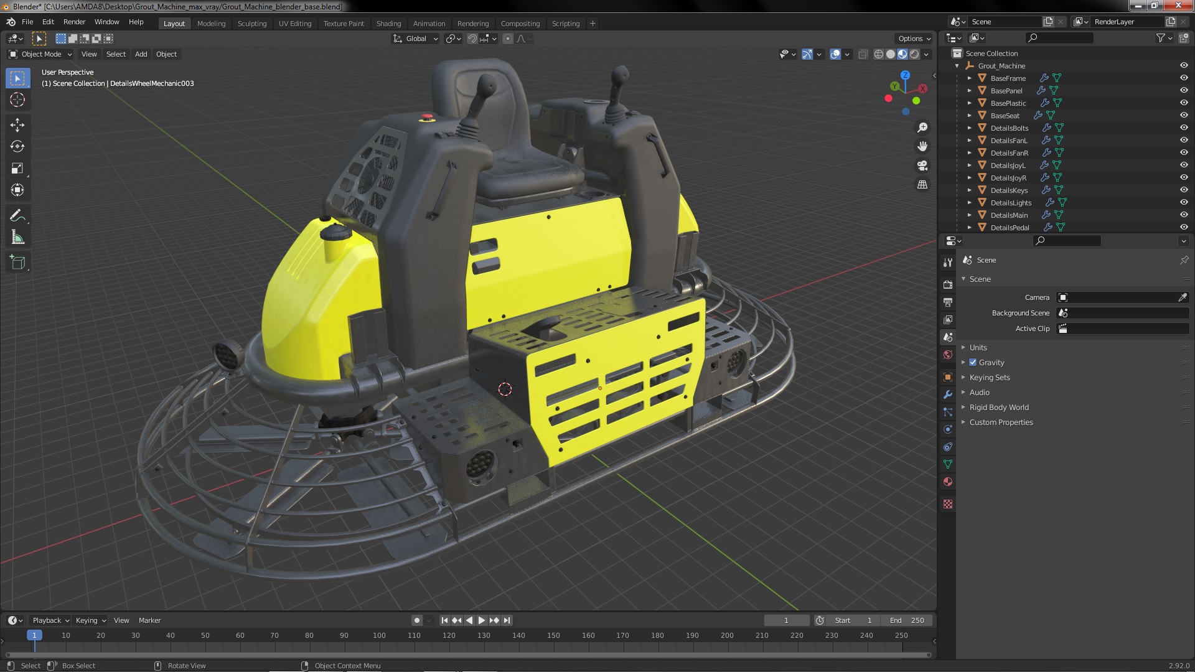Open the View Layer properties tab
The width and height of the screenshot is (1195, 672).
tap(948, 319)
